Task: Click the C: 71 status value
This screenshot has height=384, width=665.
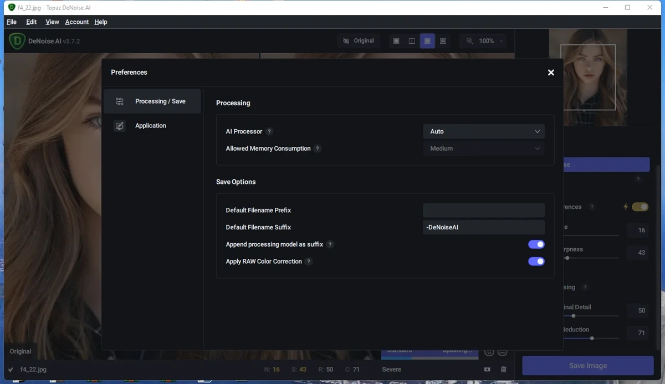Action: coord(352,370)
